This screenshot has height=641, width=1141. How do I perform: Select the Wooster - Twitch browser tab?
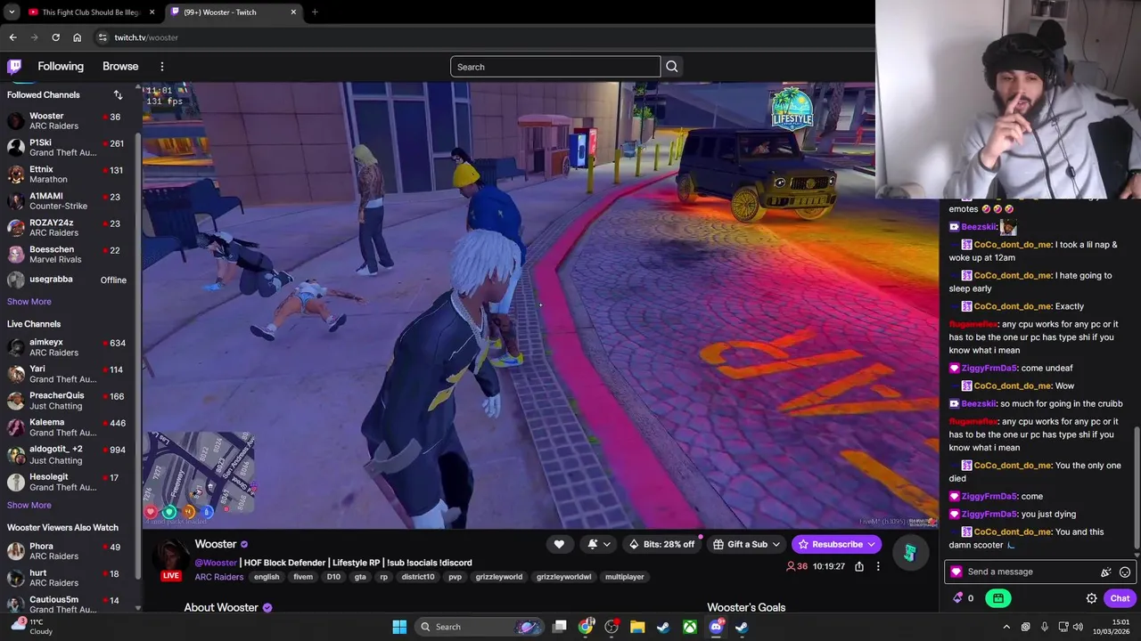tap(234, 12)
